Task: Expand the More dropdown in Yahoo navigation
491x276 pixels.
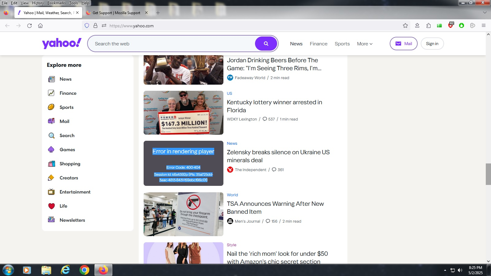Action: 365,44
